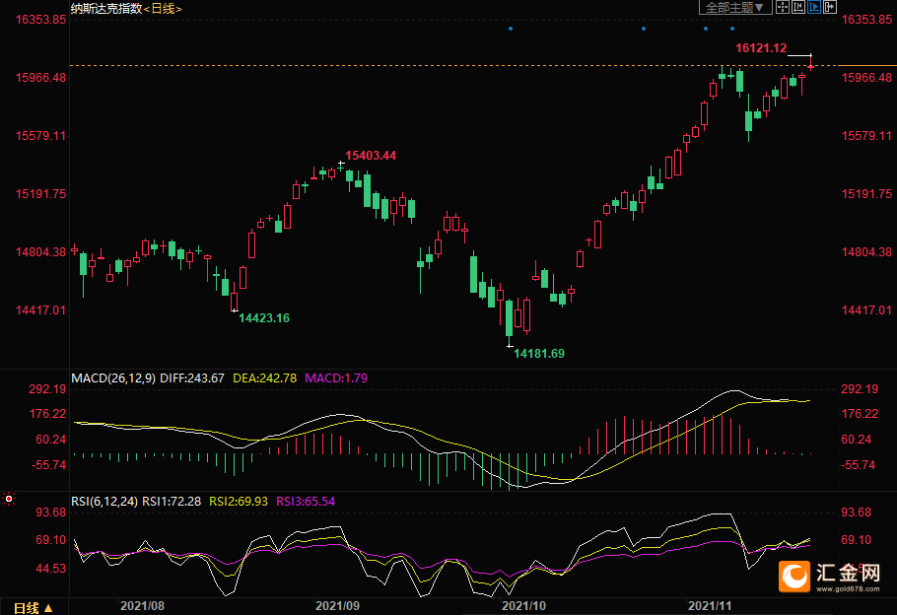Viewport: 897px width, 615px height.
Task: Click the magenta RSI3:65.54 value
Action: (x=306, y=501)
